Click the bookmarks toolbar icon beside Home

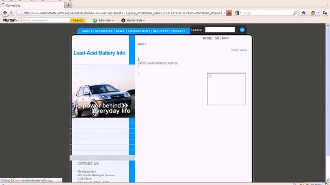click(313, 13)
